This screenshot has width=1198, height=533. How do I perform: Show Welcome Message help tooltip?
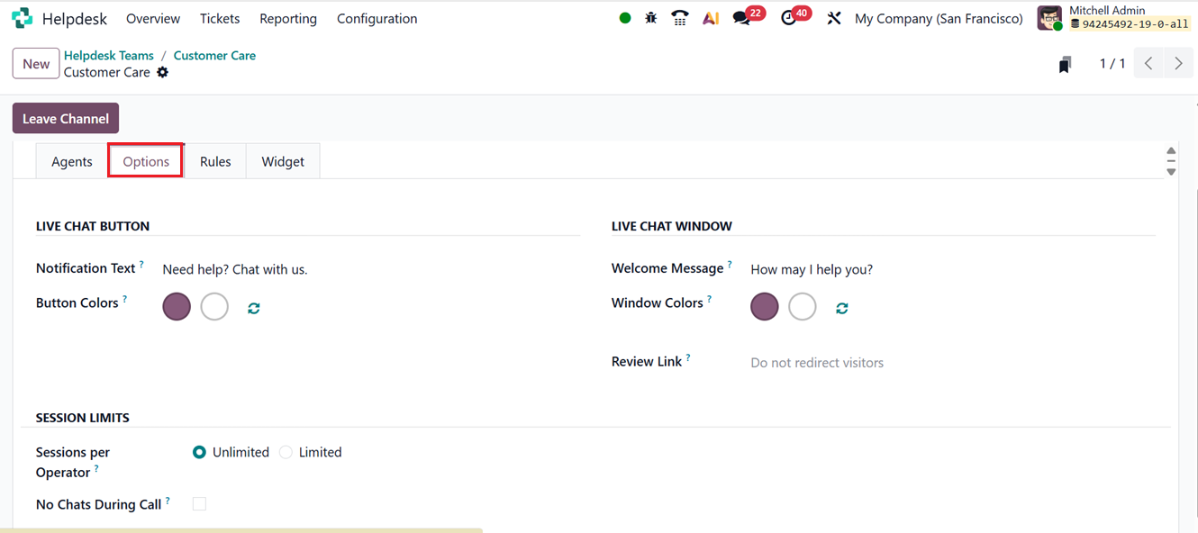730,265
